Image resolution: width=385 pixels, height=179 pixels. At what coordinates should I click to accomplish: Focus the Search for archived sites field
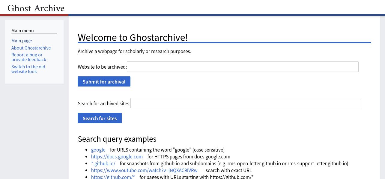(246, 103)
